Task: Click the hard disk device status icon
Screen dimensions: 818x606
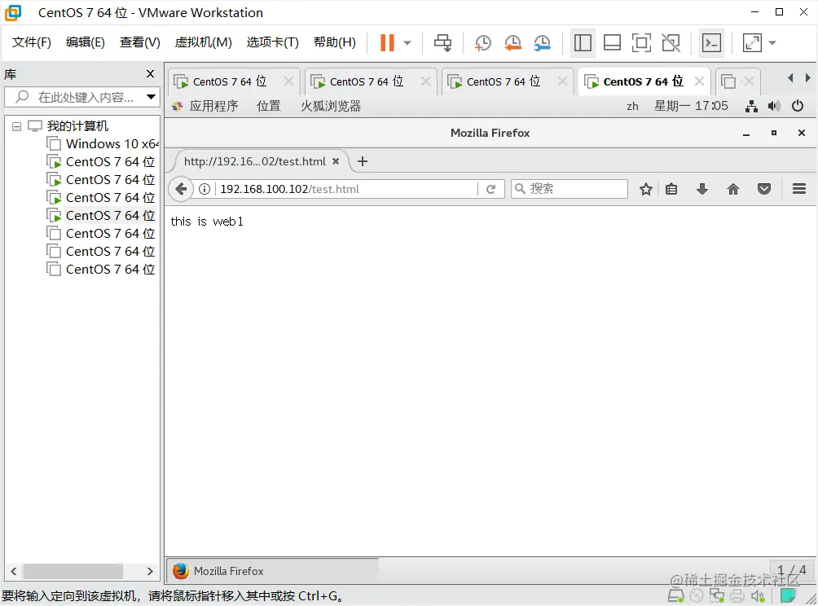Action: tap(676, 595)
